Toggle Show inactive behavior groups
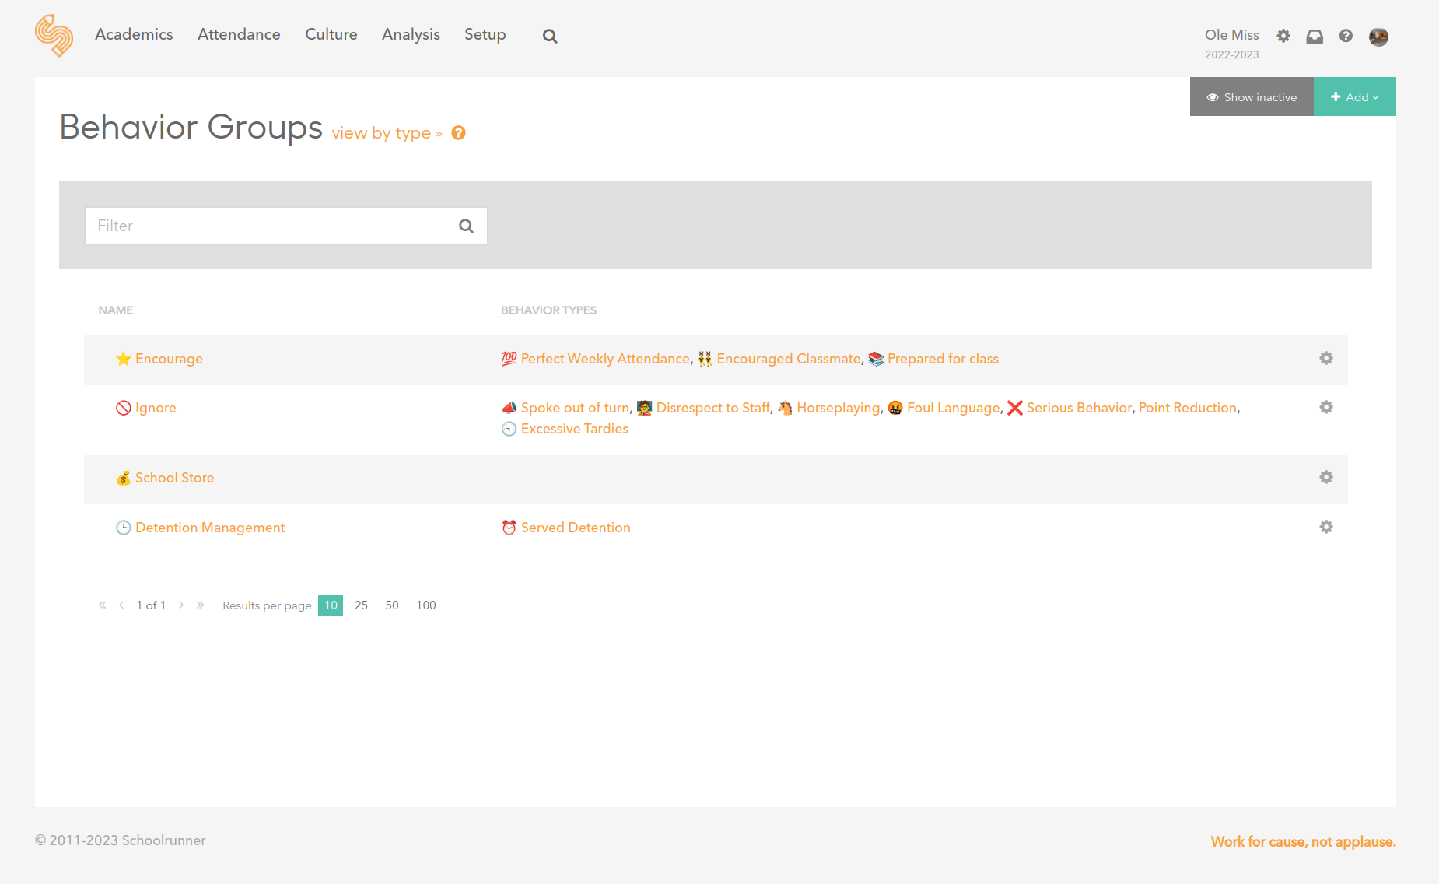This screenshot has height=884, width=1439. point(1252,97)
